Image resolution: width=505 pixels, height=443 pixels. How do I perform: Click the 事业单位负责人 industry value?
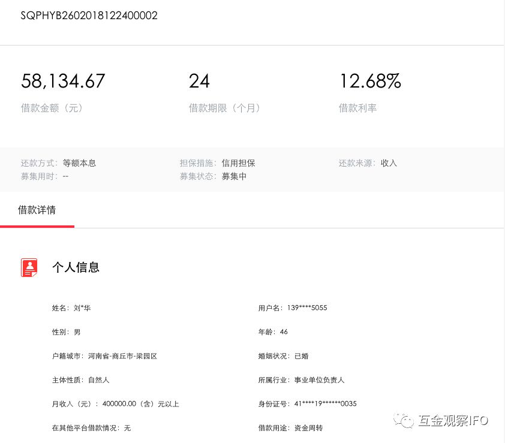coord(319,380)
